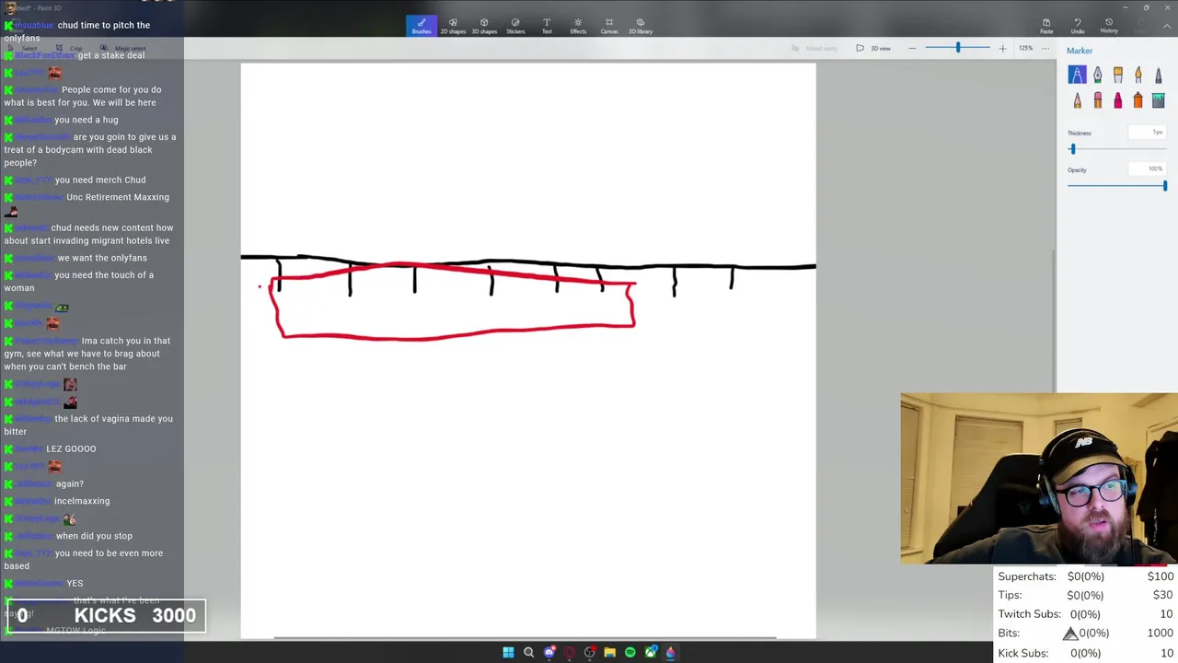Select the Crayon brush
This screenshot has width=1178, height=663.
pyautogui.click(x=1117, y=100)
